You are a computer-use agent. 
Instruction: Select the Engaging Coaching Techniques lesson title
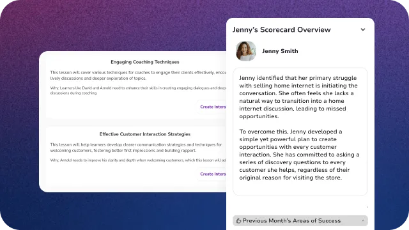pos(145,62)
